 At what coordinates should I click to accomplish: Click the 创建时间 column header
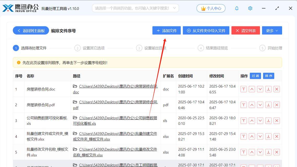[185, 76]
